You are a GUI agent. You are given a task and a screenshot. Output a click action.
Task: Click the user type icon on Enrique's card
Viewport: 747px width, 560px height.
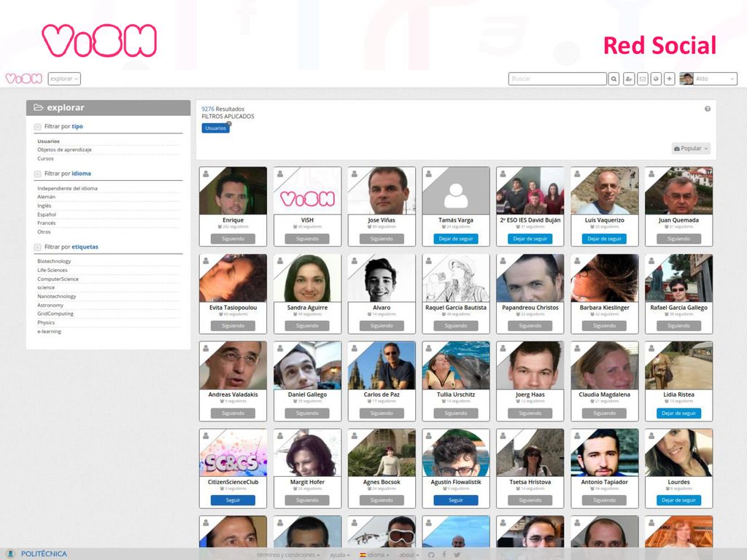206,174
